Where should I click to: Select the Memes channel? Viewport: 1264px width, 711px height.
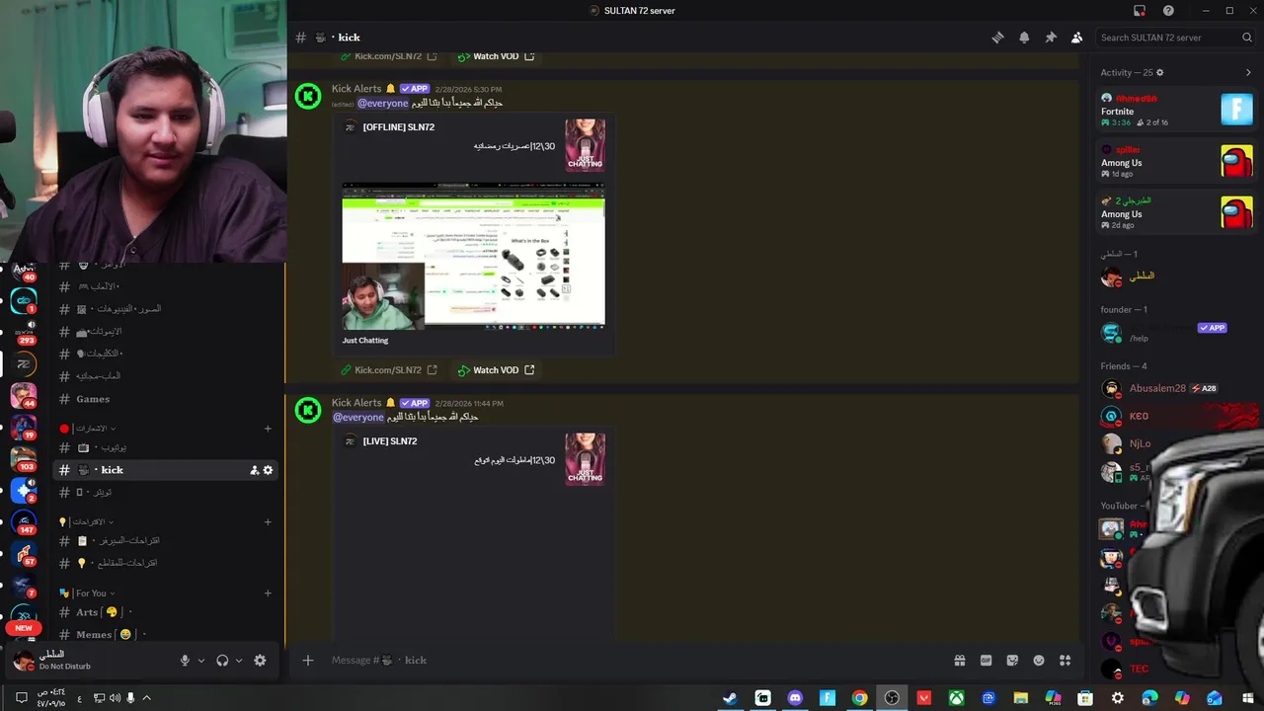pos(165,634)
